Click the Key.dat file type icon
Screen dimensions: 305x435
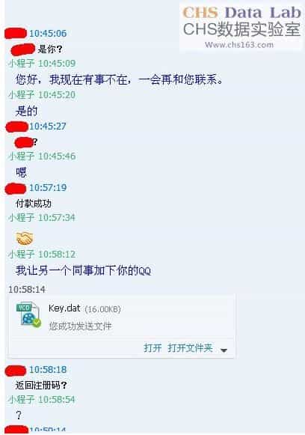tap(29, 314)
